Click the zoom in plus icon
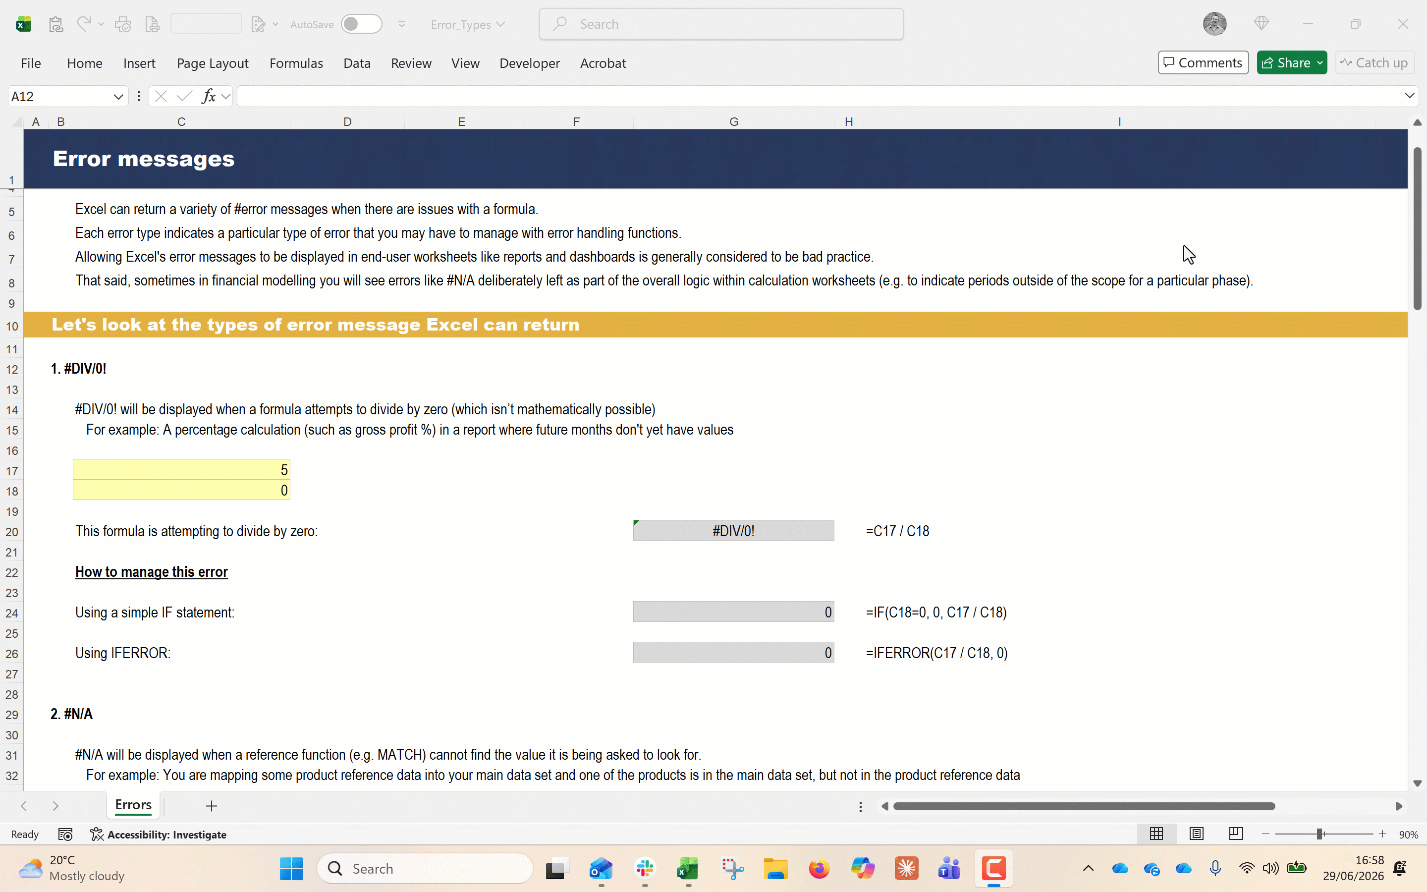 (x=1383, y=834)
